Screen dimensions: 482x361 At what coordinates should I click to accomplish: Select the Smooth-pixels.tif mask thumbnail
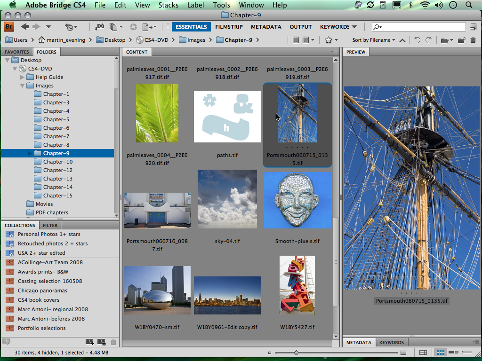pyautogui.click(x=297, y=200)
